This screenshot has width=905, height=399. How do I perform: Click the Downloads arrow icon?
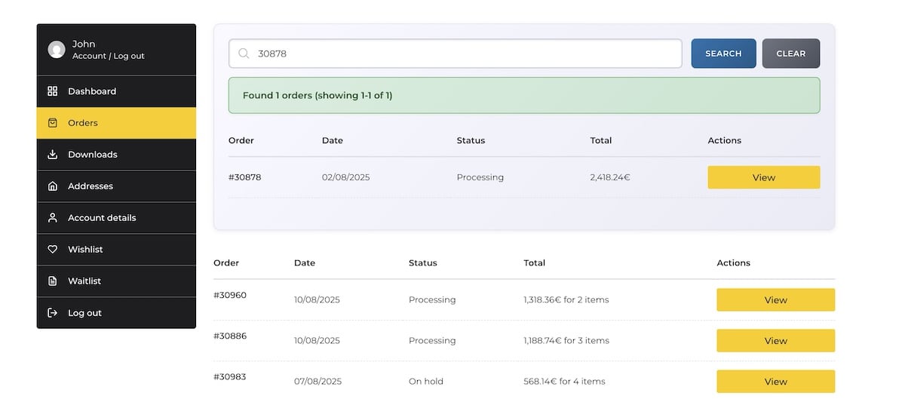[53, 155]
